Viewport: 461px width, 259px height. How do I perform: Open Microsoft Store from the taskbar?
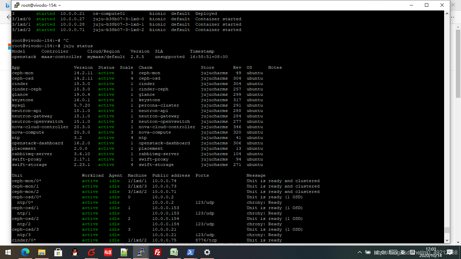click(58, 252)
